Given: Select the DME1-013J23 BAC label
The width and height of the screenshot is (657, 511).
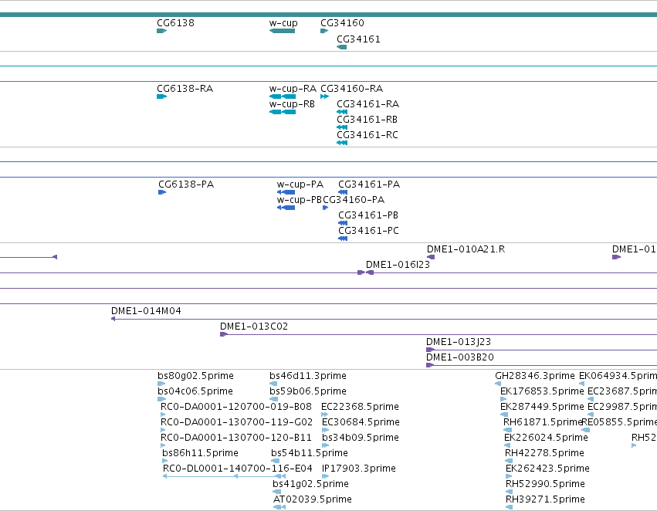Looking at the screenshot, I should [x=459, y=342].
